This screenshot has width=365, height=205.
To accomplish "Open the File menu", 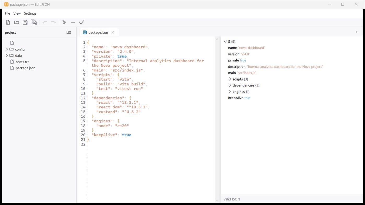I will 8,13.
